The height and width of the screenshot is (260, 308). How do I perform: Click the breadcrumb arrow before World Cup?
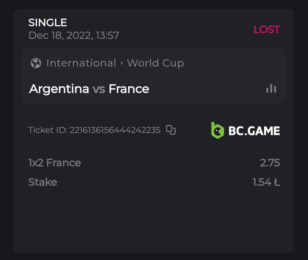122,63
